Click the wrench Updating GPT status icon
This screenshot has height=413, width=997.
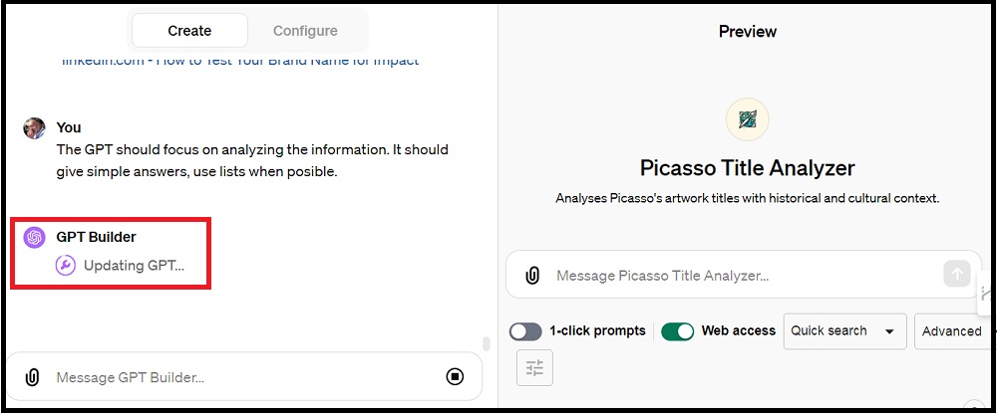click(x=66, y=265)
